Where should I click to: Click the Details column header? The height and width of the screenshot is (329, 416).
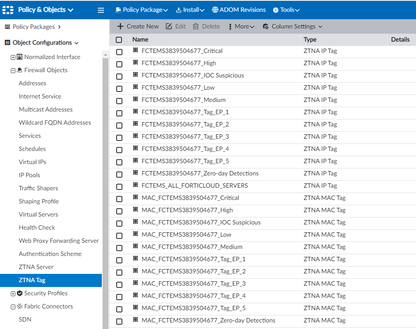click(x=400, y=39)
